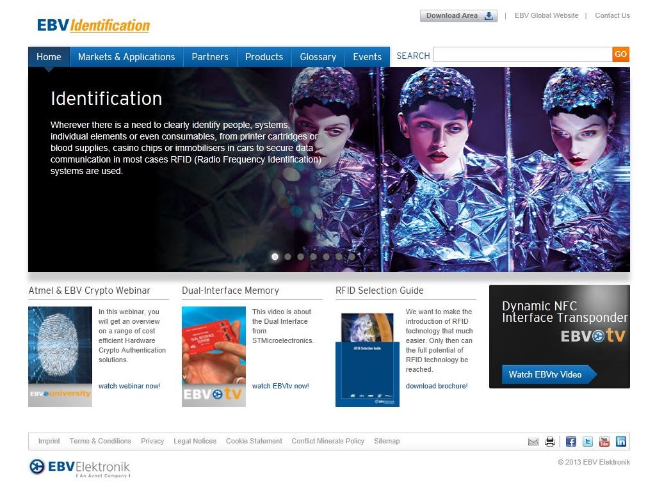Open the LinkedIn icon in the footer

pyautogui.click(x=621, y=442)
